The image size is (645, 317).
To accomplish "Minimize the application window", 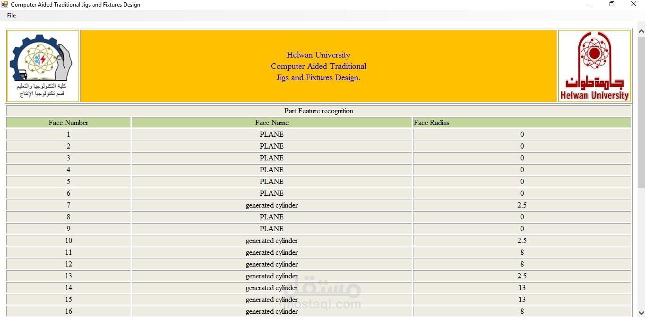I will click(591, 5).
